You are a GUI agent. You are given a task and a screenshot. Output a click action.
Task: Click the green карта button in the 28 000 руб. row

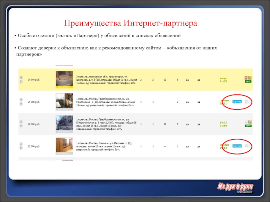pos(248,126)
